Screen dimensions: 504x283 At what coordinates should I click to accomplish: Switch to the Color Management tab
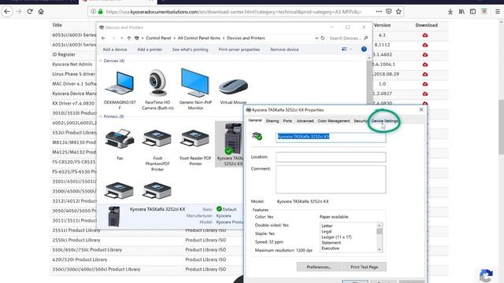point(334,121)
